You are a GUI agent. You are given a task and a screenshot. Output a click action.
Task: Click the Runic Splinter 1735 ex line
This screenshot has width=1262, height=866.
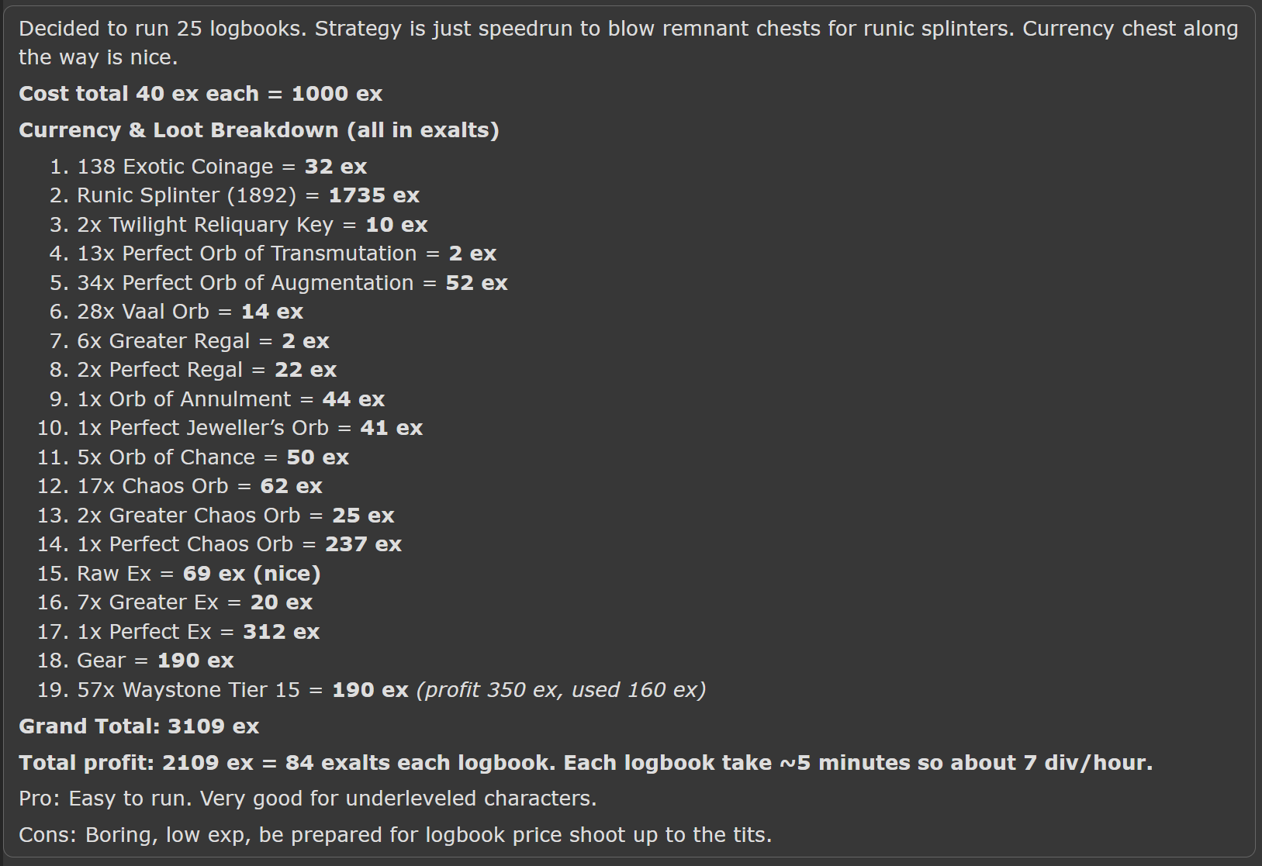point(248,195)
